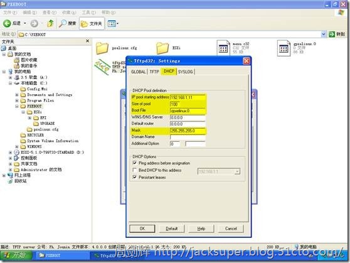Switch to the GLOBAL tab
Image resolution: width=350 pixels, height=263 pixels.
pyautogui.click(x=138, y=72)
